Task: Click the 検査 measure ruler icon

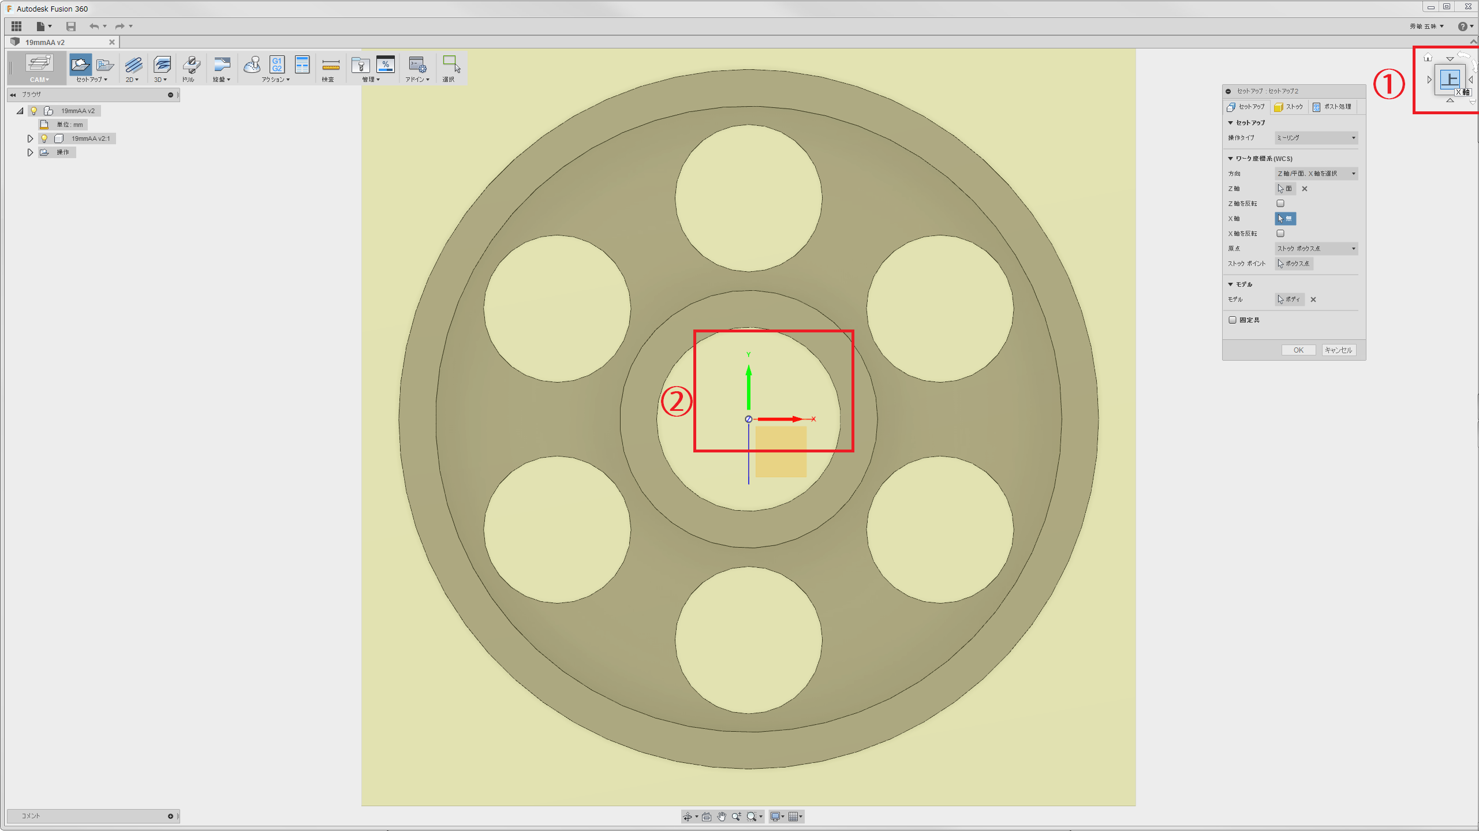Action: [x=330, y=65]
